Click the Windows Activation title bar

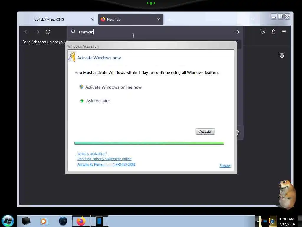tap(151, 46)
